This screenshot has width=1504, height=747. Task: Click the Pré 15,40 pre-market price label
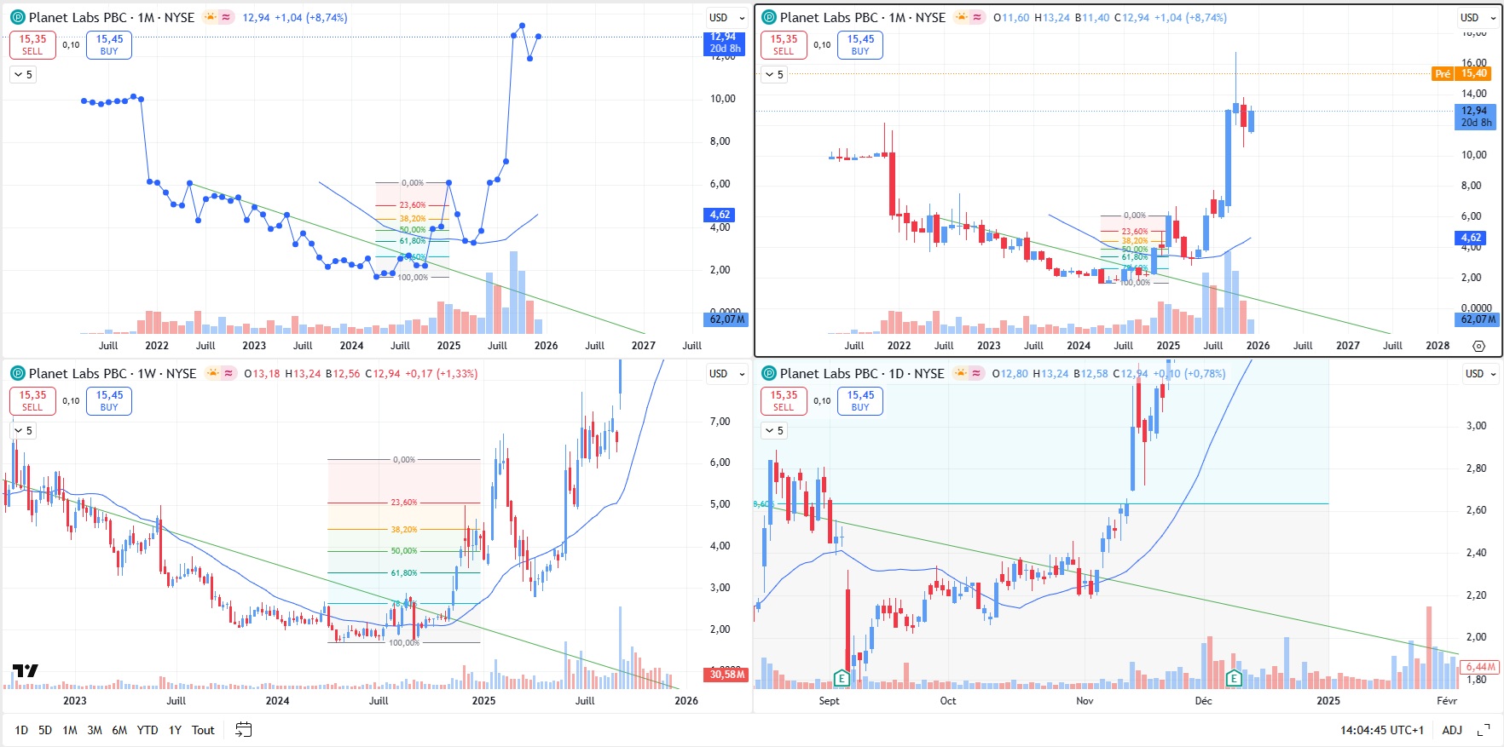pyautogui.click(x=1462, y=73)
